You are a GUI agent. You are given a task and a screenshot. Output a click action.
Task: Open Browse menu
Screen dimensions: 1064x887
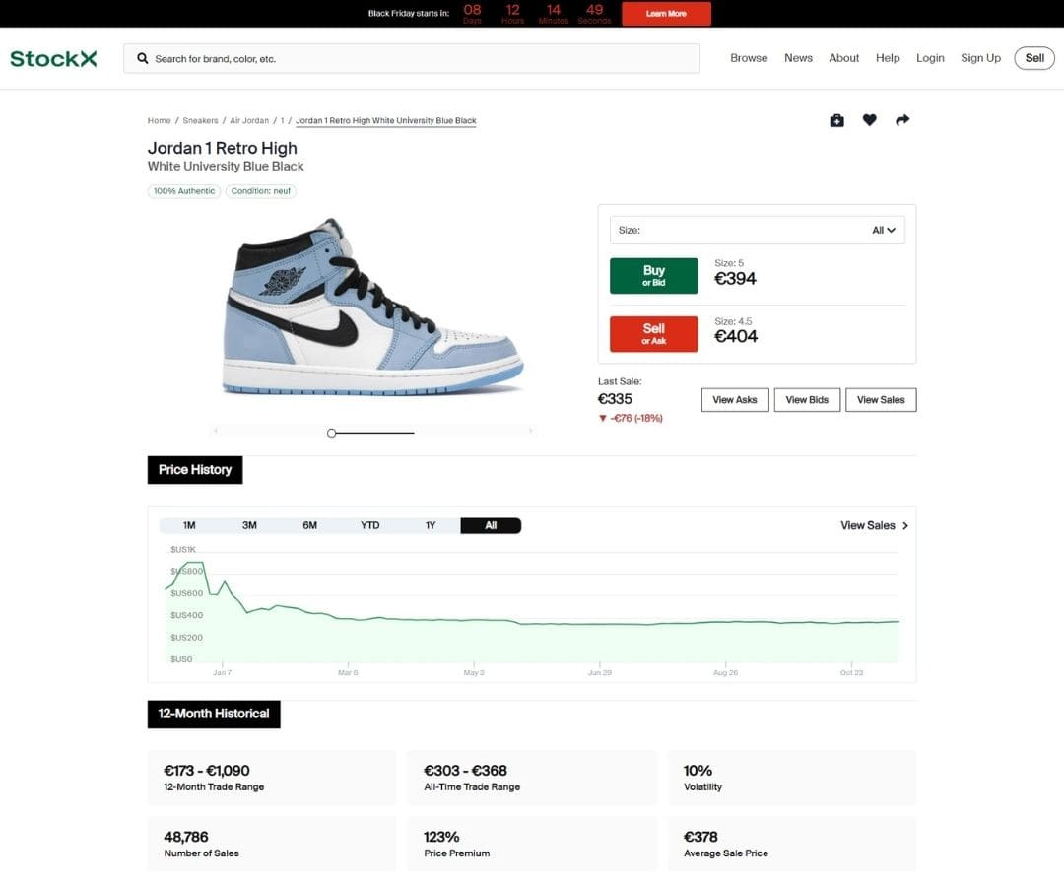pyautogui.click(x=749, y=58)
